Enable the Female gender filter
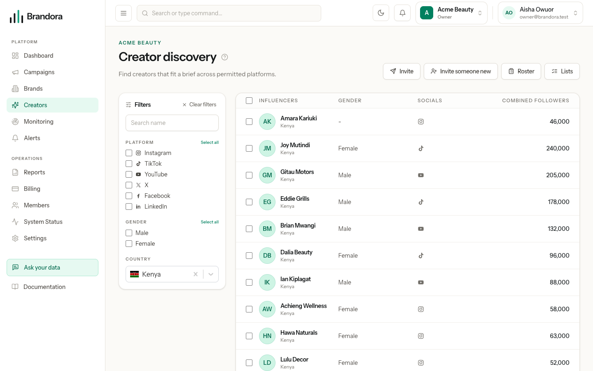The width and height of the screenshot is (593, 371). [129, 244]
